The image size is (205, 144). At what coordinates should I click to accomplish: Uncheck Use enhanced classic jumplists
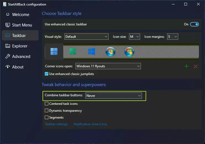47,74
